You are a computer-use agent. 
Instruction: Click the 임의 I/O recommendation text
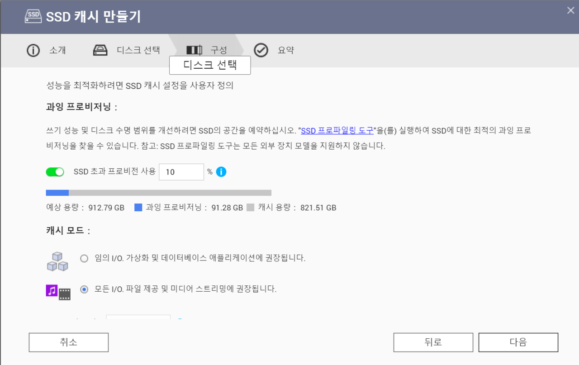(x=200, y=259)
